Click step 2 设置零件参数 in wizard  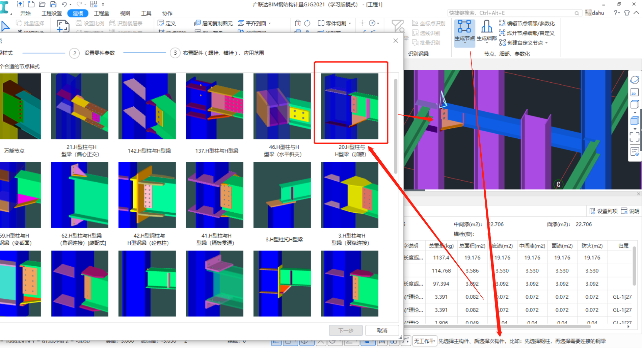tap(92, 53)
